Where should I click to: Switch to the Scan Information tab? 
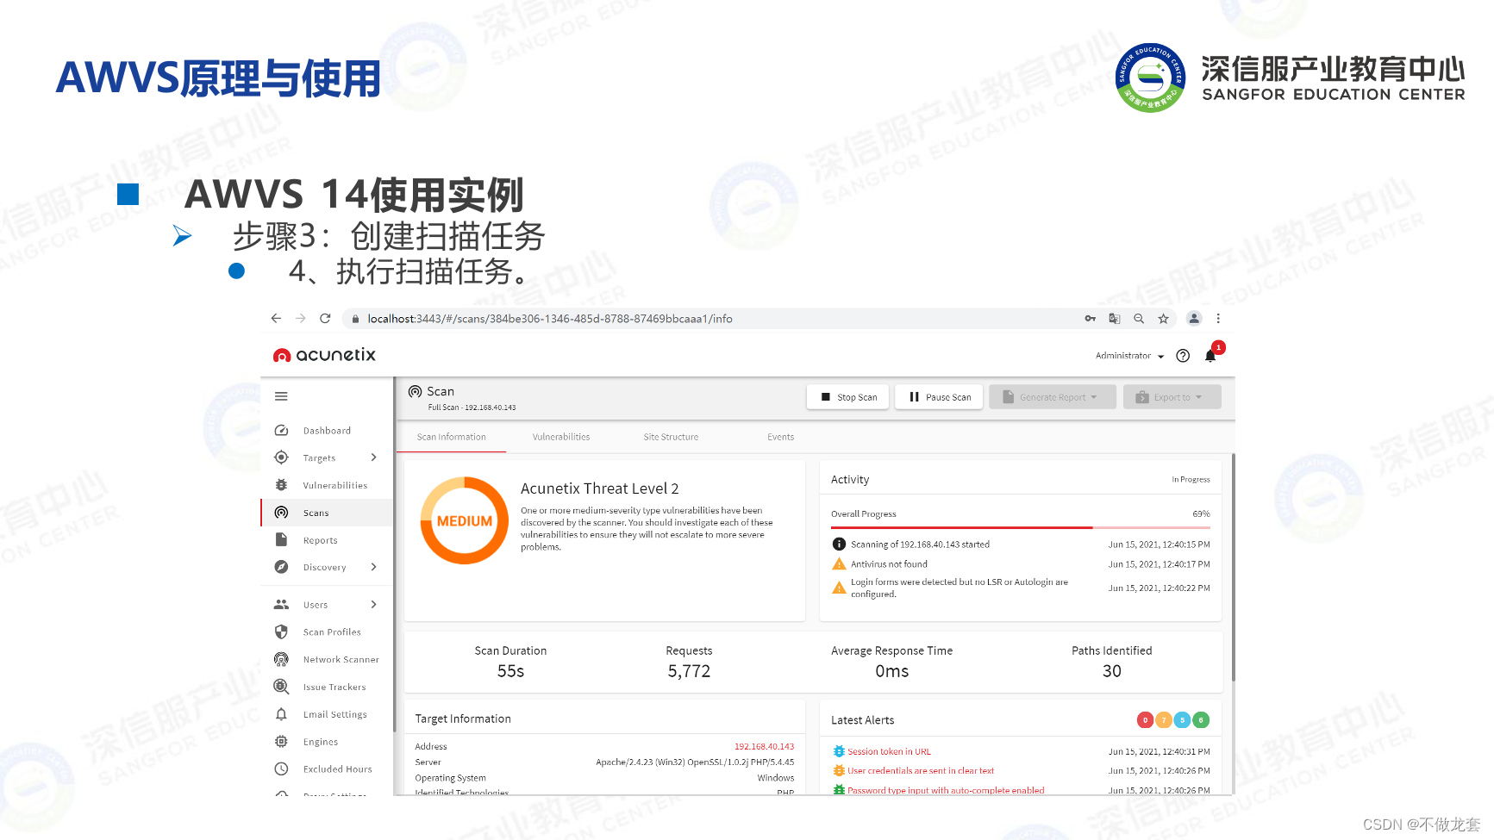pyautogui.click(x=451, y=437)
